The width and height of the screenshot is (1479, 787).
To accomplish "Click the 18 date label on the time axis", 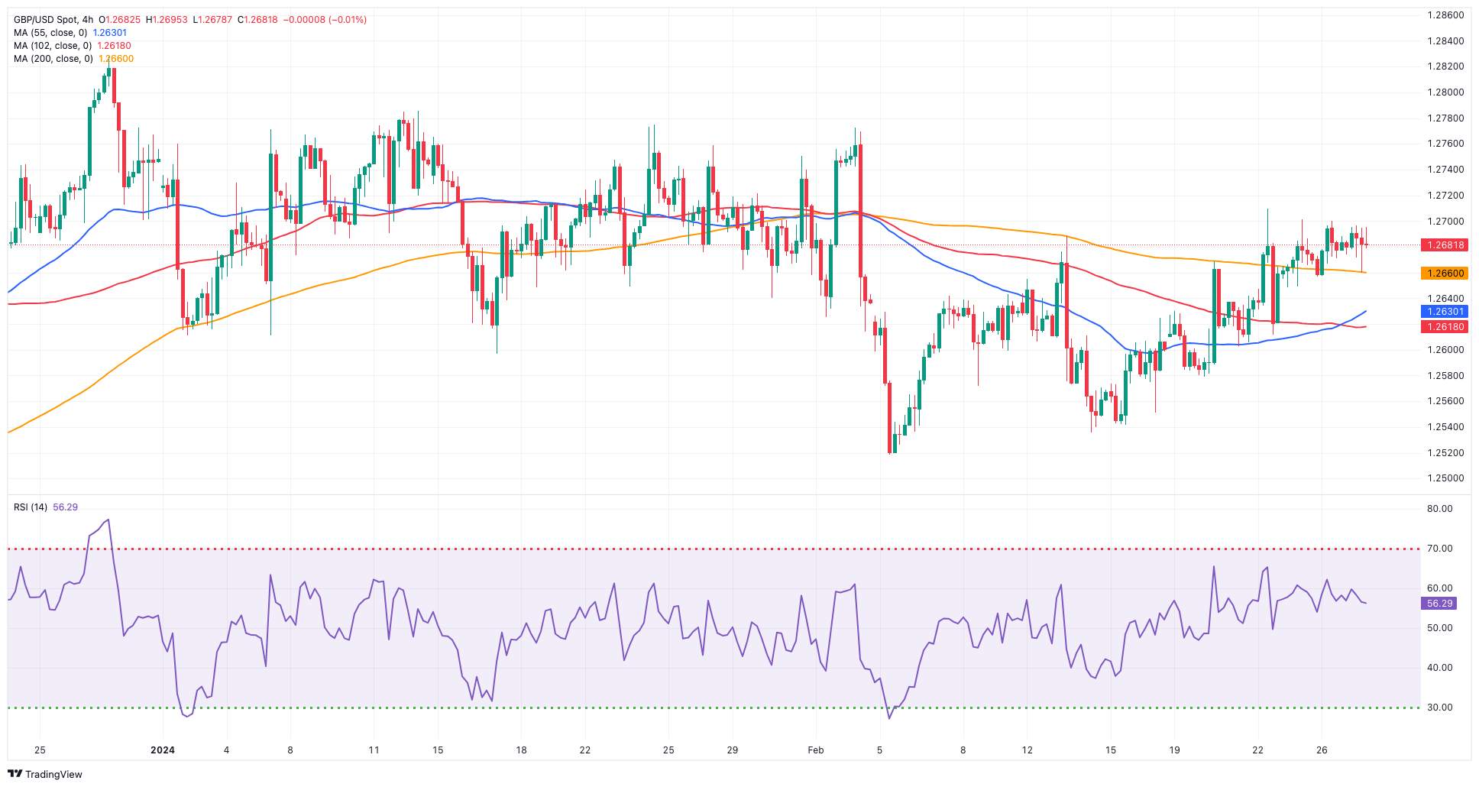I will [521, 750].
